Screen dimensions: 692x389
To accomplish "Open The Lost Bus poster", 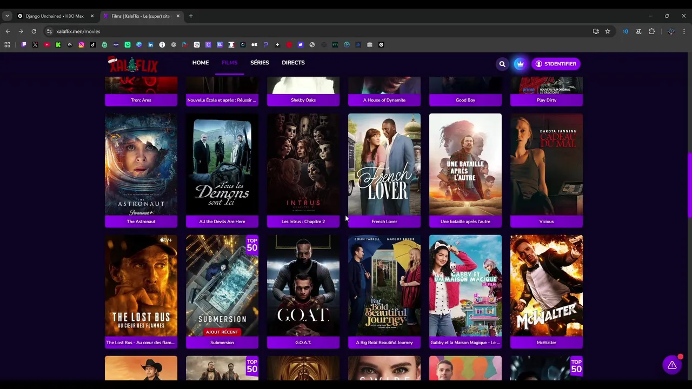I will point(141,285).
